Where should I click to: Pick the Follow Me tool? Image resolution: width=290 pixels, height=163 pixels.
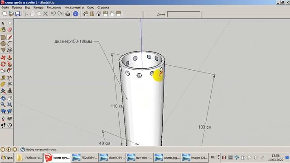tap(10, 64)
